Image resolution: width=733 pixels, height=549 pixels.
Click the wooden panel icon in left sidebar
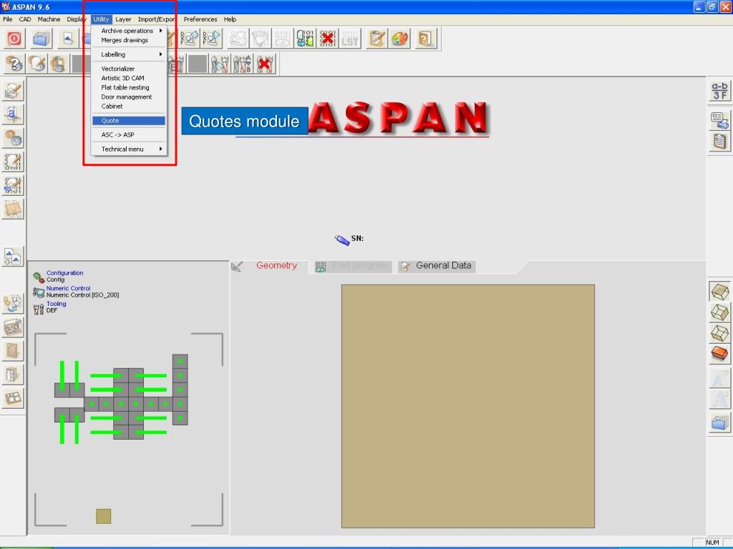13,209
